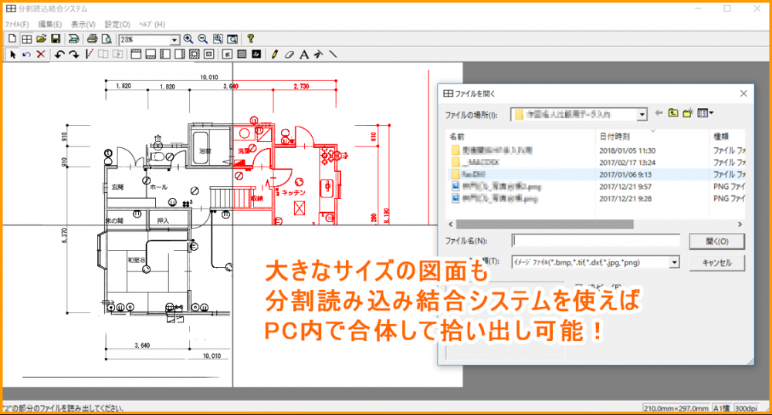This screenshot has height=415, width=772.
Task: Select the diagonal line drawing tool
Action: 334,54
